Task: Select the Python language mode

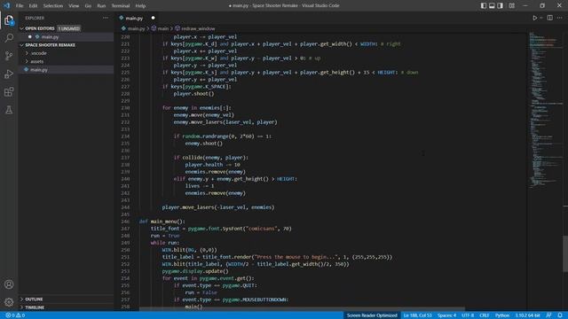Action: pyautogui.click(x=502, y=315)
